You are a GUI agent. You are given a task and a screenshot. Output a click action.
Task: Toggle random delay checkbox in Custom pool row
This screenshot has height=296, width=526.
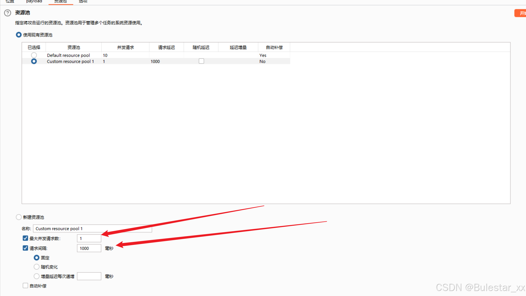pos(201,61)
